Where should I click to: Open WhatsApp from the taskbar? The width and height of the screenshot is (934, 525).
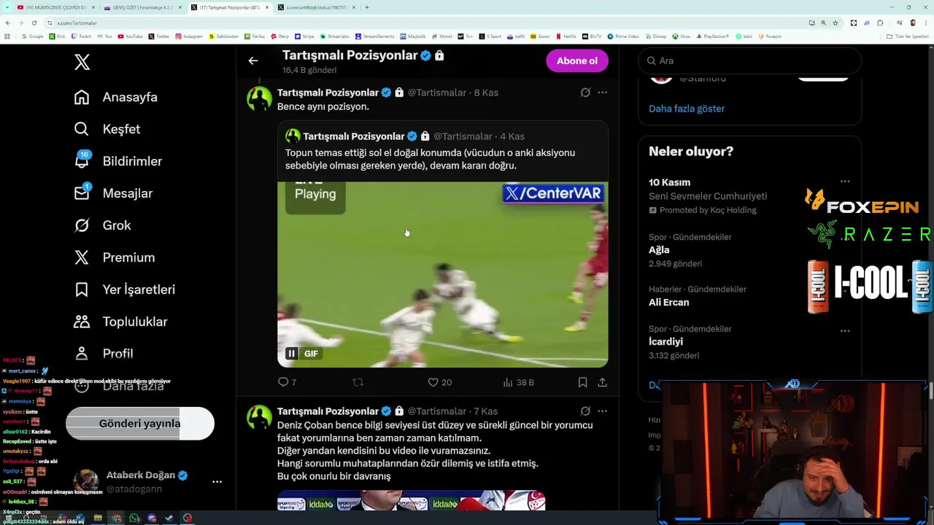tap(134, 518)
